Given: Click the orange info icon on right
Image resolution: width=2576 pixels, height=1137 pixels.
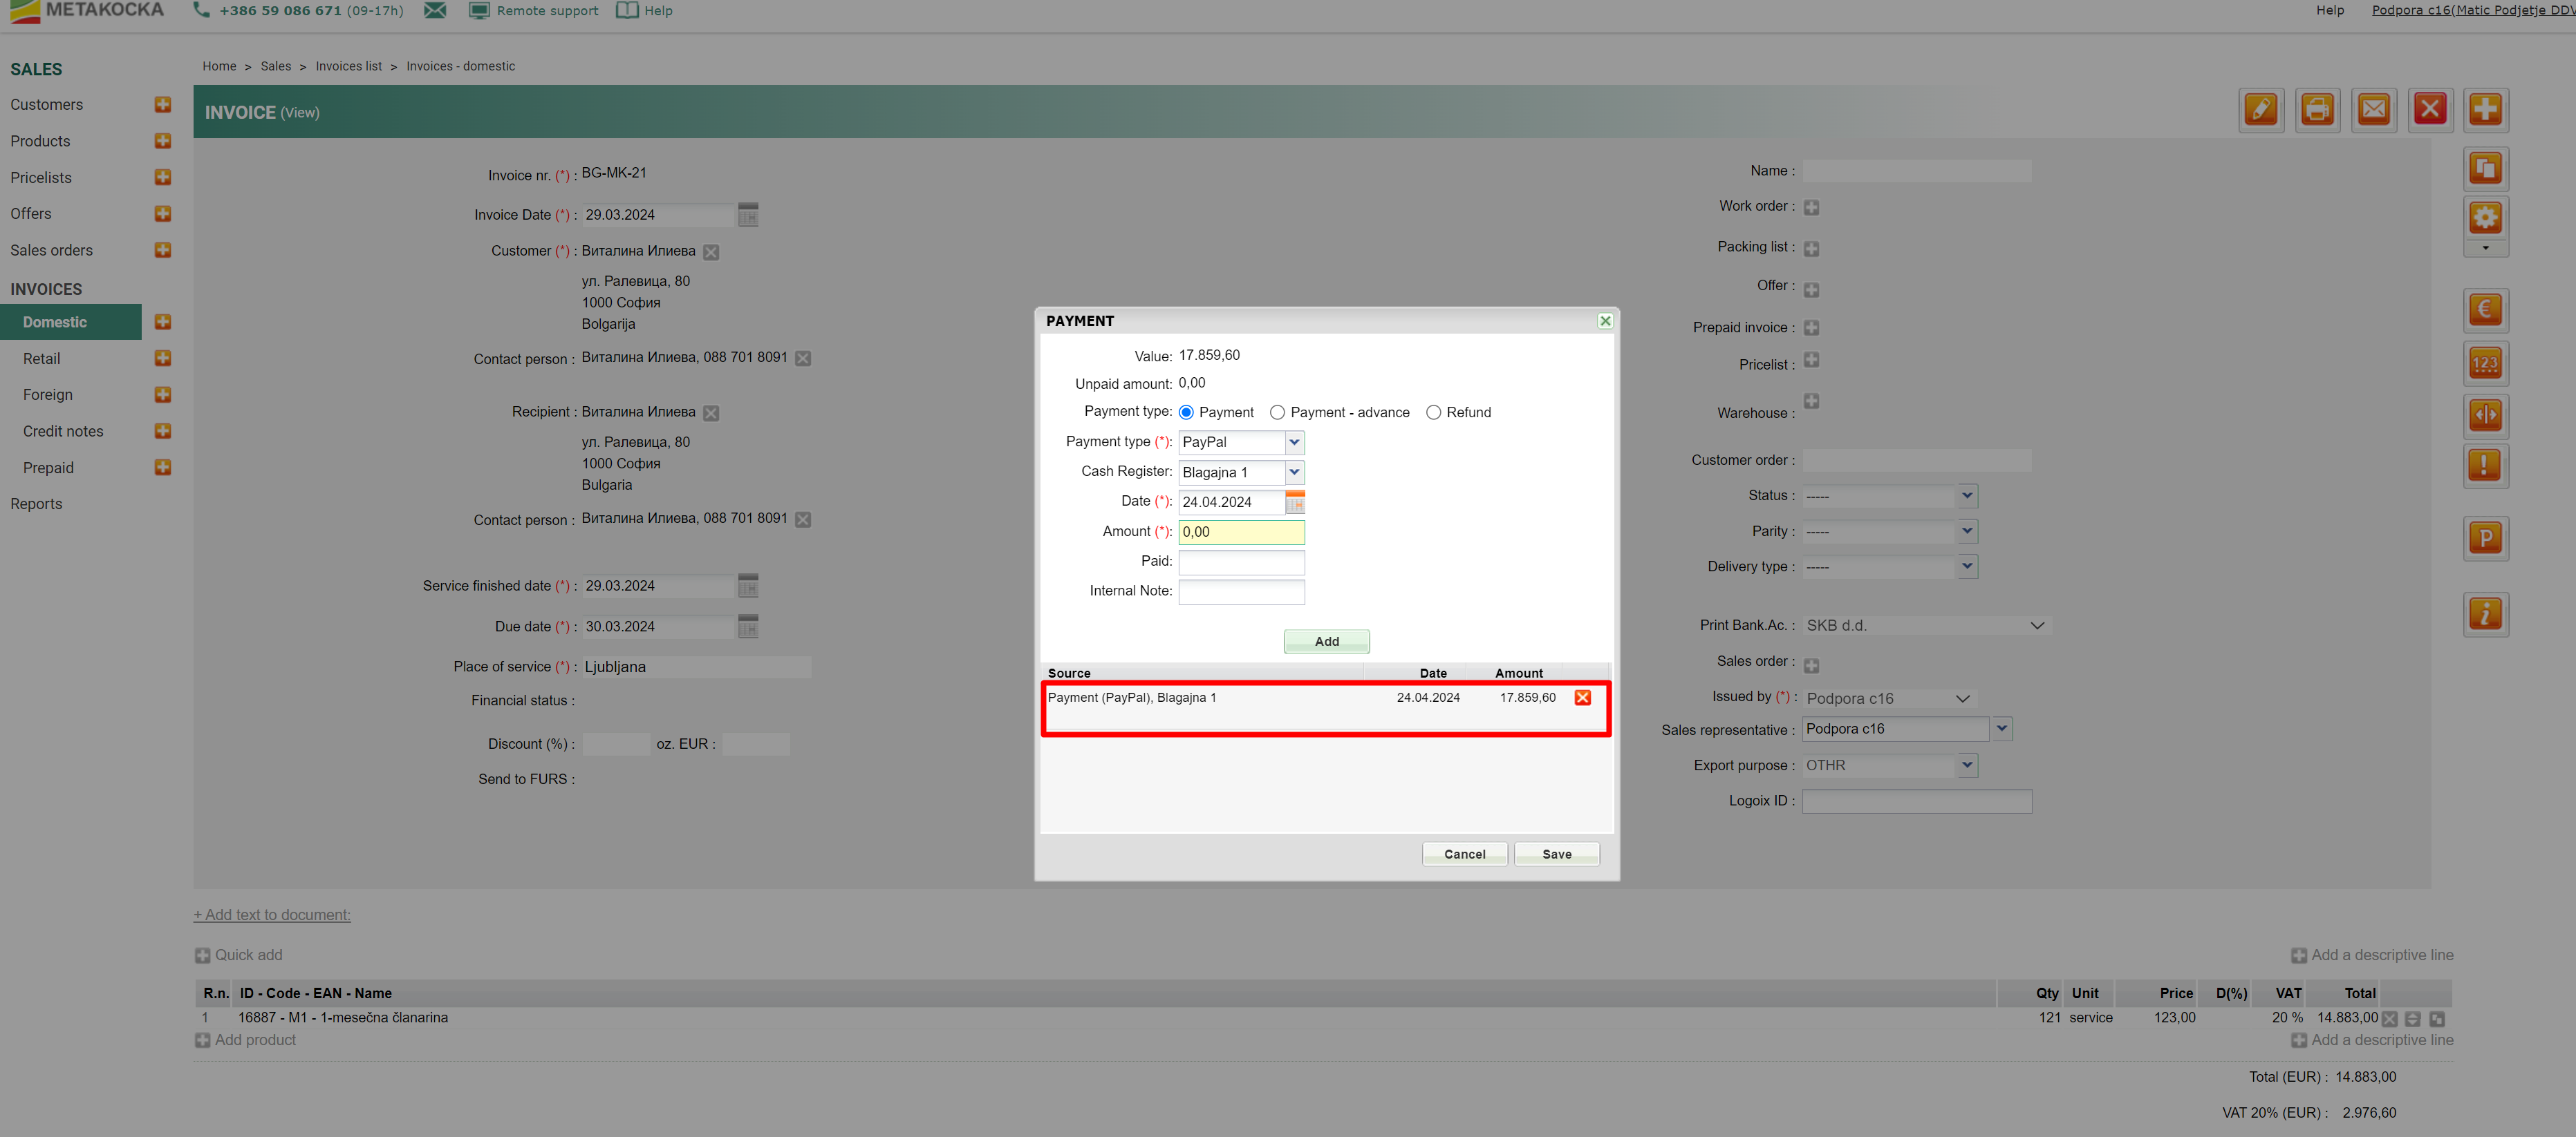Looking at the screenshot, I should [x=2485, y=615].
